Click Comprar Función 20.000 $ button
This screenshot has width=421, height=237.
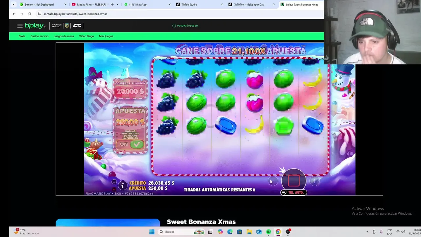pyautogui.click(x=131, y=89)
